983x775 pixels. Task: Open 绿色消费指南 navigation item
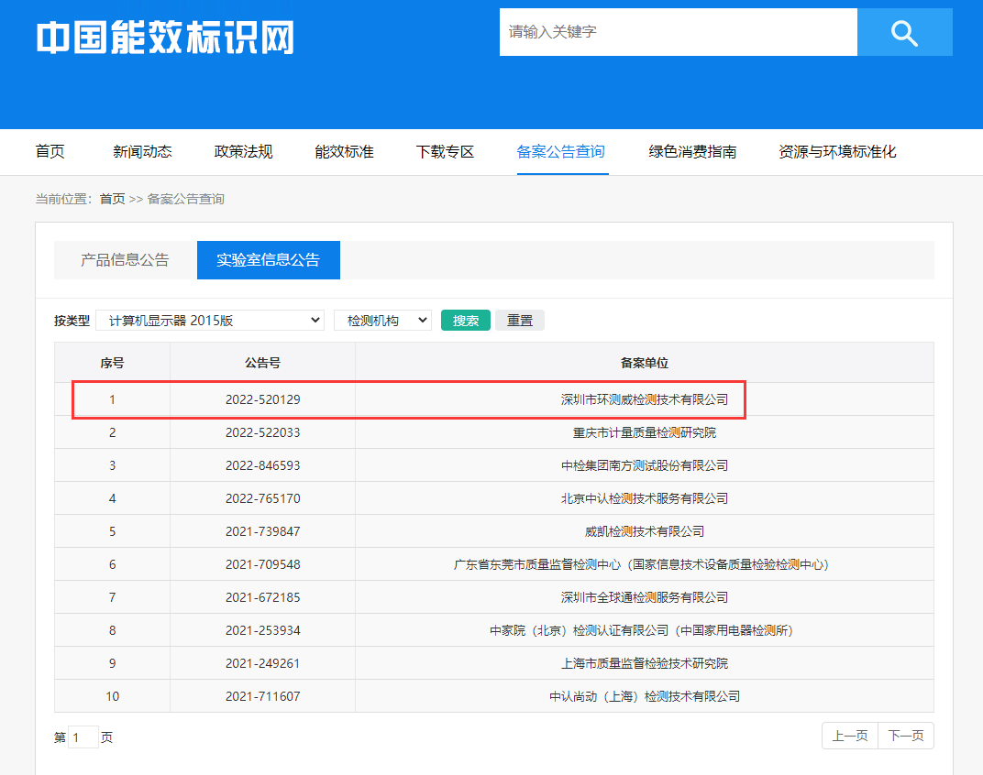tap(692, 152)
